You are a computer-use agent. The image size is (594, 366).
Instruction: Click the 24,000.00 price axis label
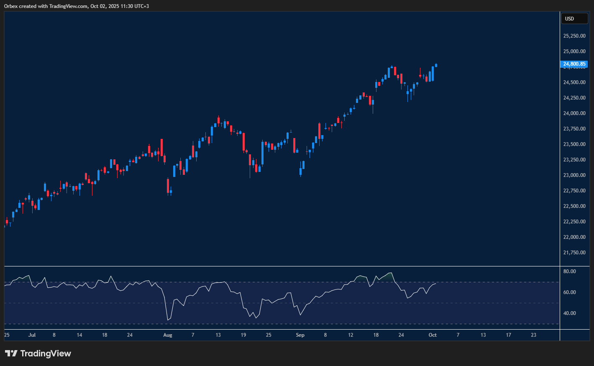pos(574,113)
